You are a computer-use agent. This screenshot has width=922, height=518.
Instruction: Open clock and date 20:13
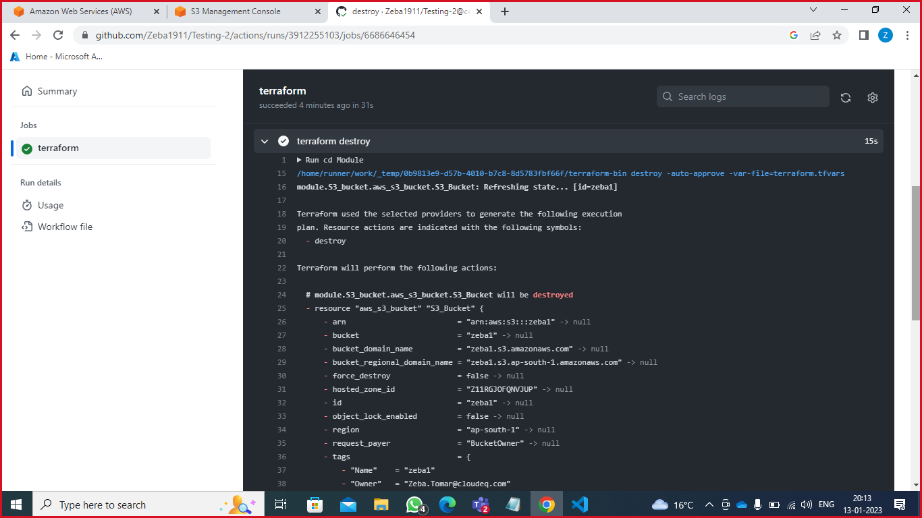point(862,505)
